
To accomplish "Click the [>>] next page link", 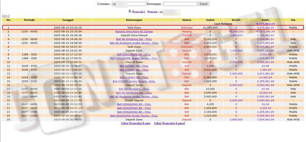I will 6,16.
